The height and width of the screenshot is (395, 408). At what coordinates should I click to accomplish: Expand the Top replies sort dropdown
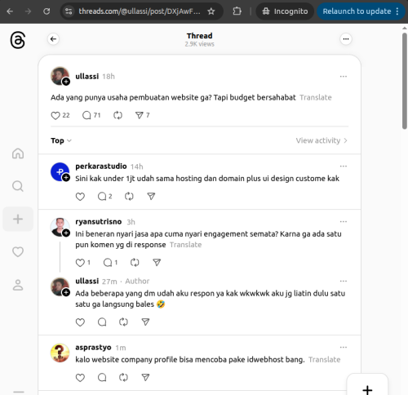coord(61,140)
